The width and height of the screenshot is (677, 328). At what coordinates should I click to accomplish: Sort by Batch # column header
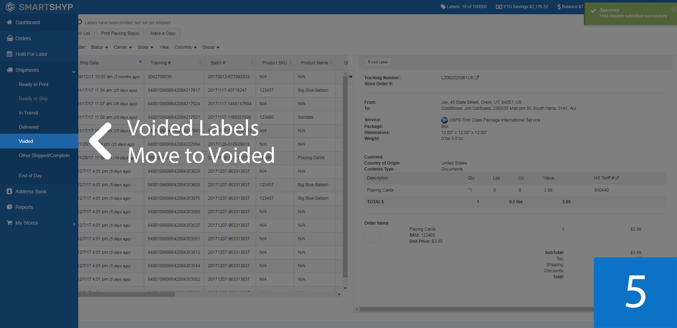[230, 63]
